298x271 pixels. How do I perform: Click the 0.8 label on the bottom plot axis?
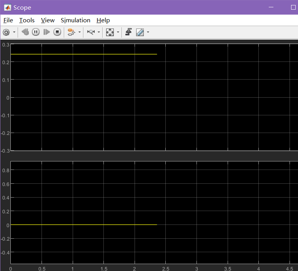(x=6, y=170)
